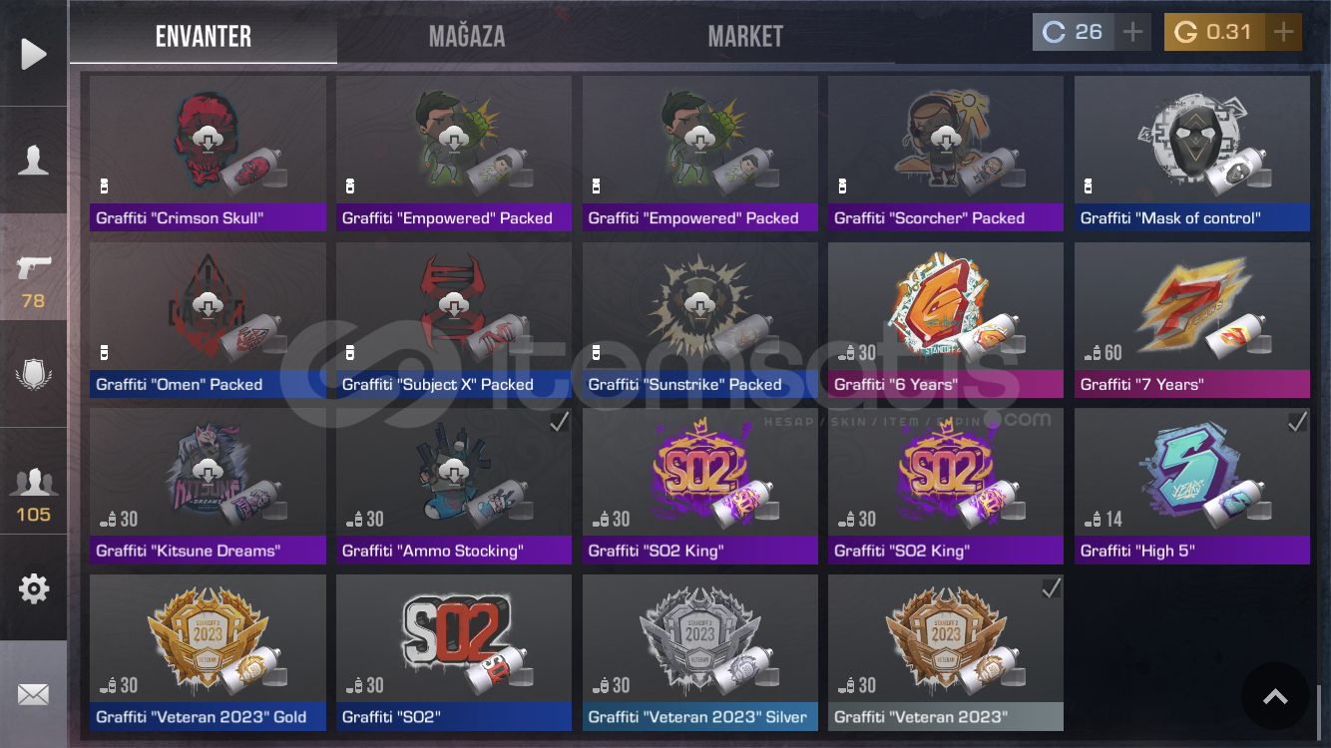The image size is (1331, 748).
Task: Toggle checkmark on Graffiti "Ammo Stocking"
Action: point(559,423)
